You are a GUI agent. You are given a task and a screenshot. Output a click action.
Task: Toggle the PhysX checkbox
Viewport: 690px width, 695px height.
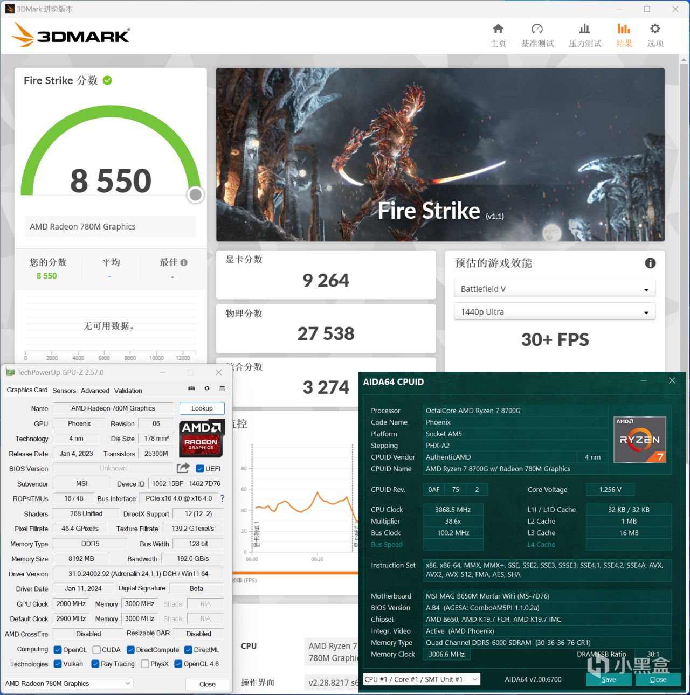tap(145, 664)
